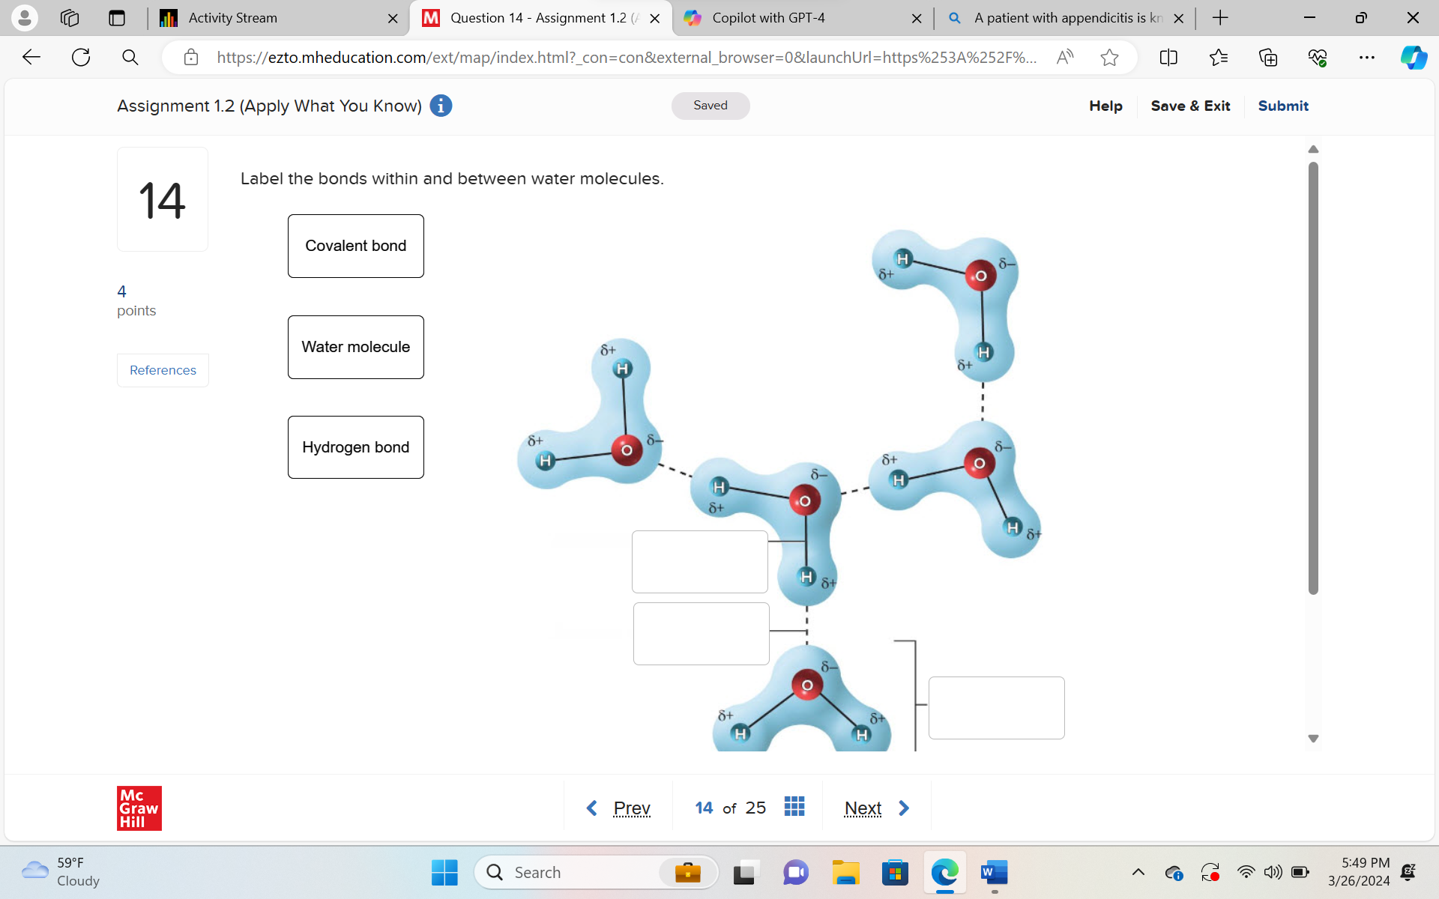Open the Settings and more menu
Screen dimensions: 1439x899
pyautogui.click(x=1367, y=57)
